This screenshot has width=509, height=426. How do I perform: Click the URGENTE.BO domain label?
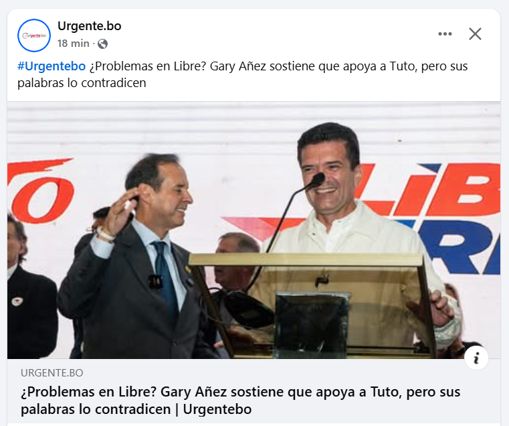pos(52,372)
